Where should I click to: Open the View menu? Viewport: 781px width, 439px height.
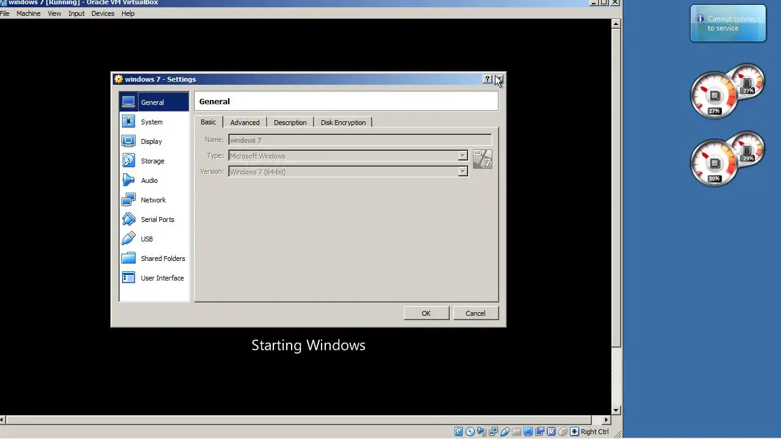click(x=54, y=13)
